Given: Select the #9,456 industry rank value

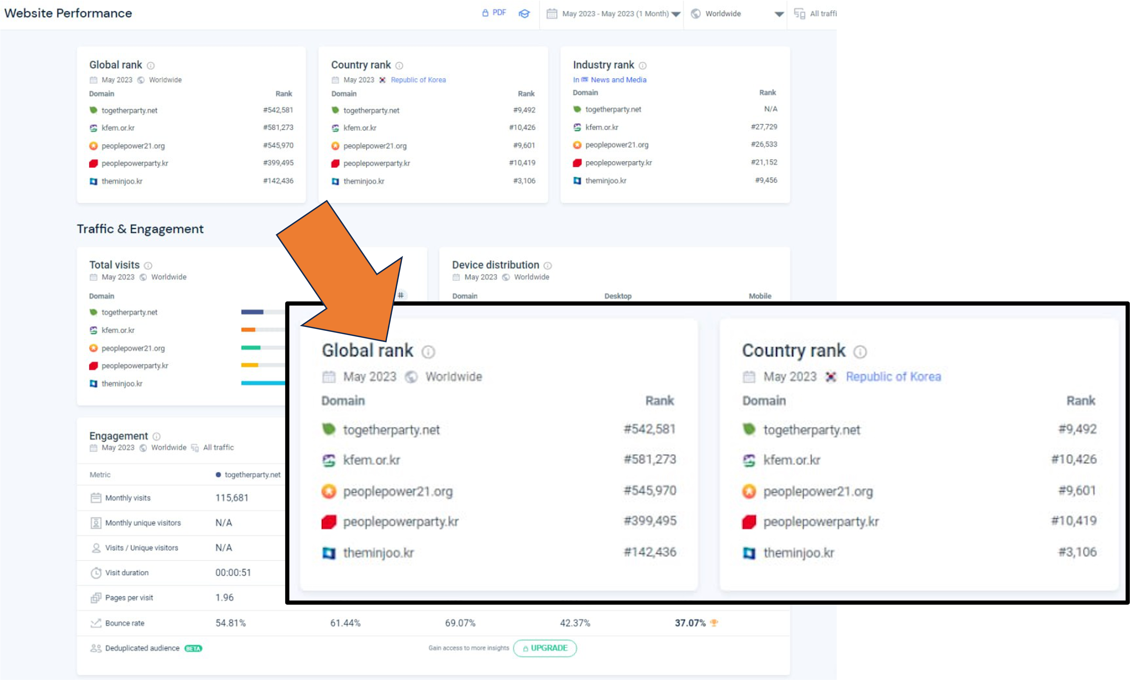Looking at the screenshot, I should (766, 180).
